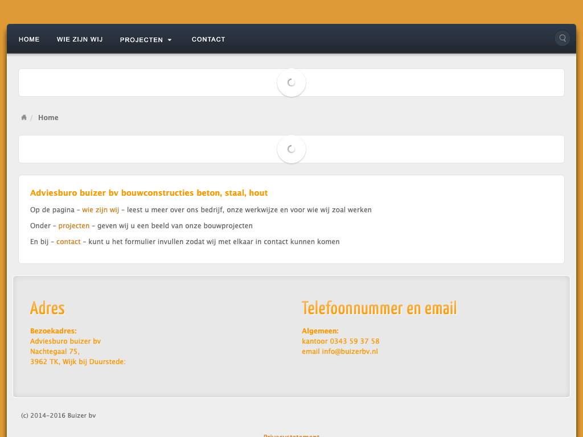The image size is (583, 437).
Task: Click the upper loading spinner icon
Action: coord(291,83)
